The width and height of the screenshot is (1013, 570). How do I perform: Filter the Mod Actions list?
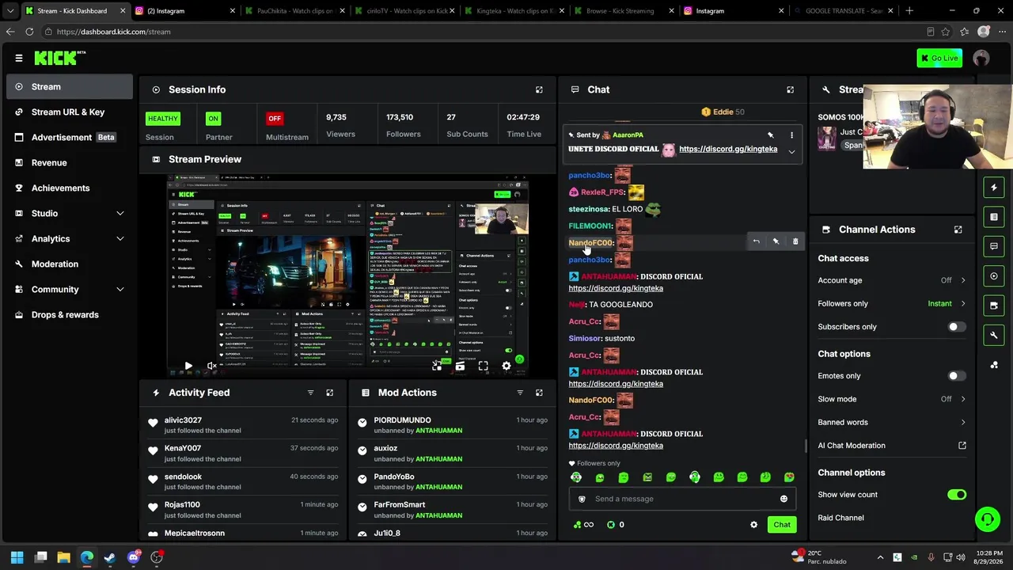520,393
